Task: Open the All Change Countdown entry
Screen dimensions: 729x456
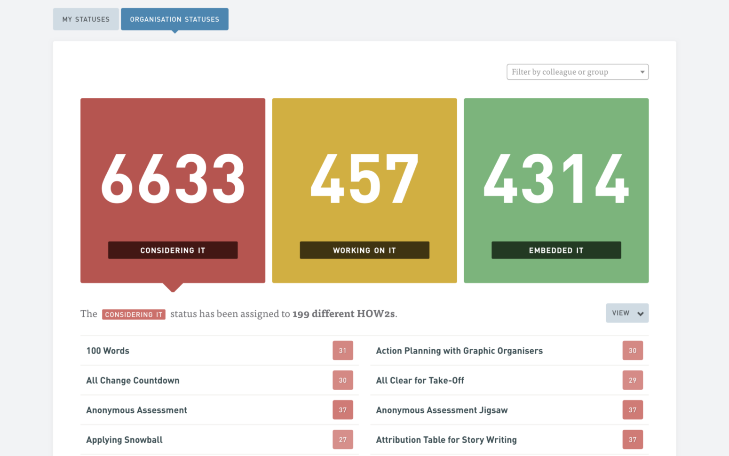Action: (x=133, y=380)
